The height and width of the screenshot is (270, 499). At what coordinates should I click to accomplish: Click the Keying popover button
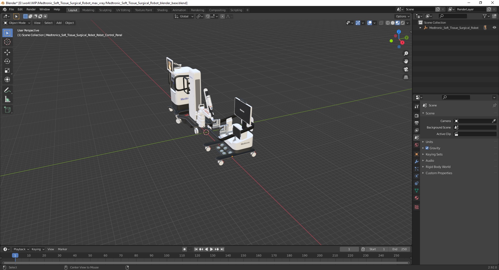[x=38, y=249]
